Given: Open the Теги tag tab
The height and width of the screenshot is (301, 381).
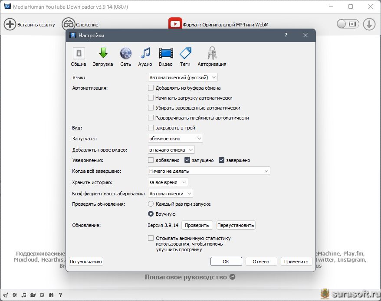Looking at the screenshot, I should (185, 57).
